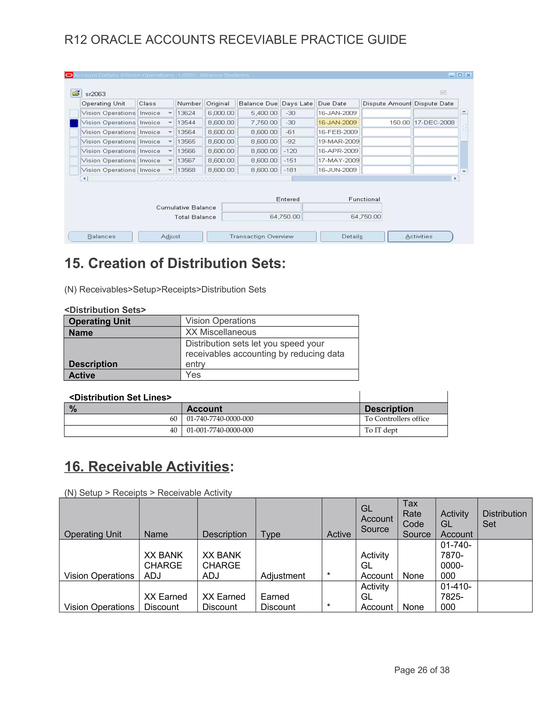Click horizontal scrollbar left arrow

[84, 178]
